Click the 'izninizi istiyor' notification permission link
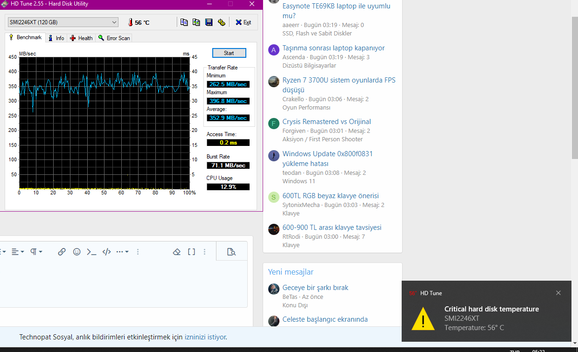This screenshot has height=352, width=578. pyautogui.click(x=205, y=337)
